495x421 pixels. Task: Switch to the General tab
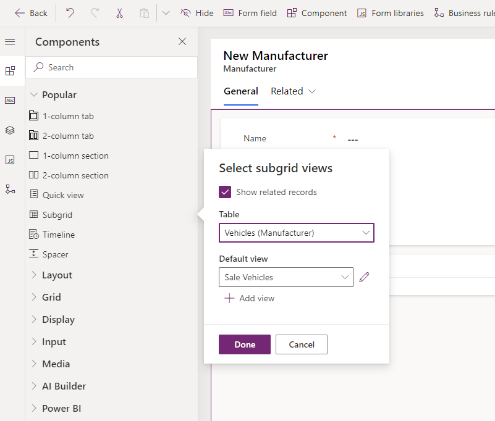[x=240, y=91]
